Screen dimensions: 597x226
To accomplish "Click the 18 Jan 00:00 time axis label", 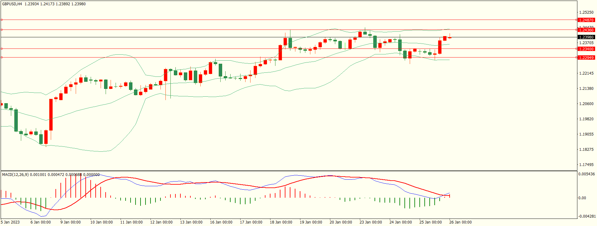I will point(281,222).
